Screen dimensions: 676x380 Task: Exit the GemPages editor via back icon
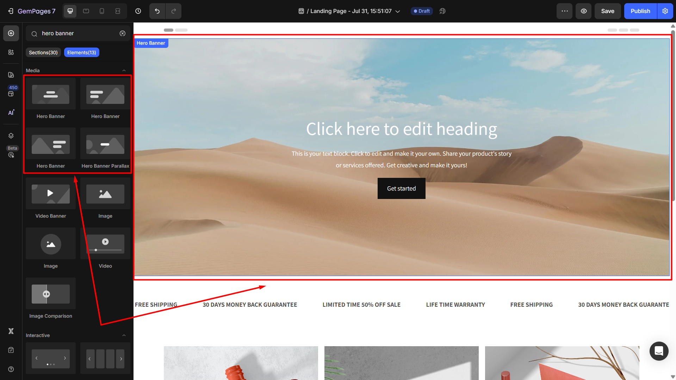click(11, 11)
